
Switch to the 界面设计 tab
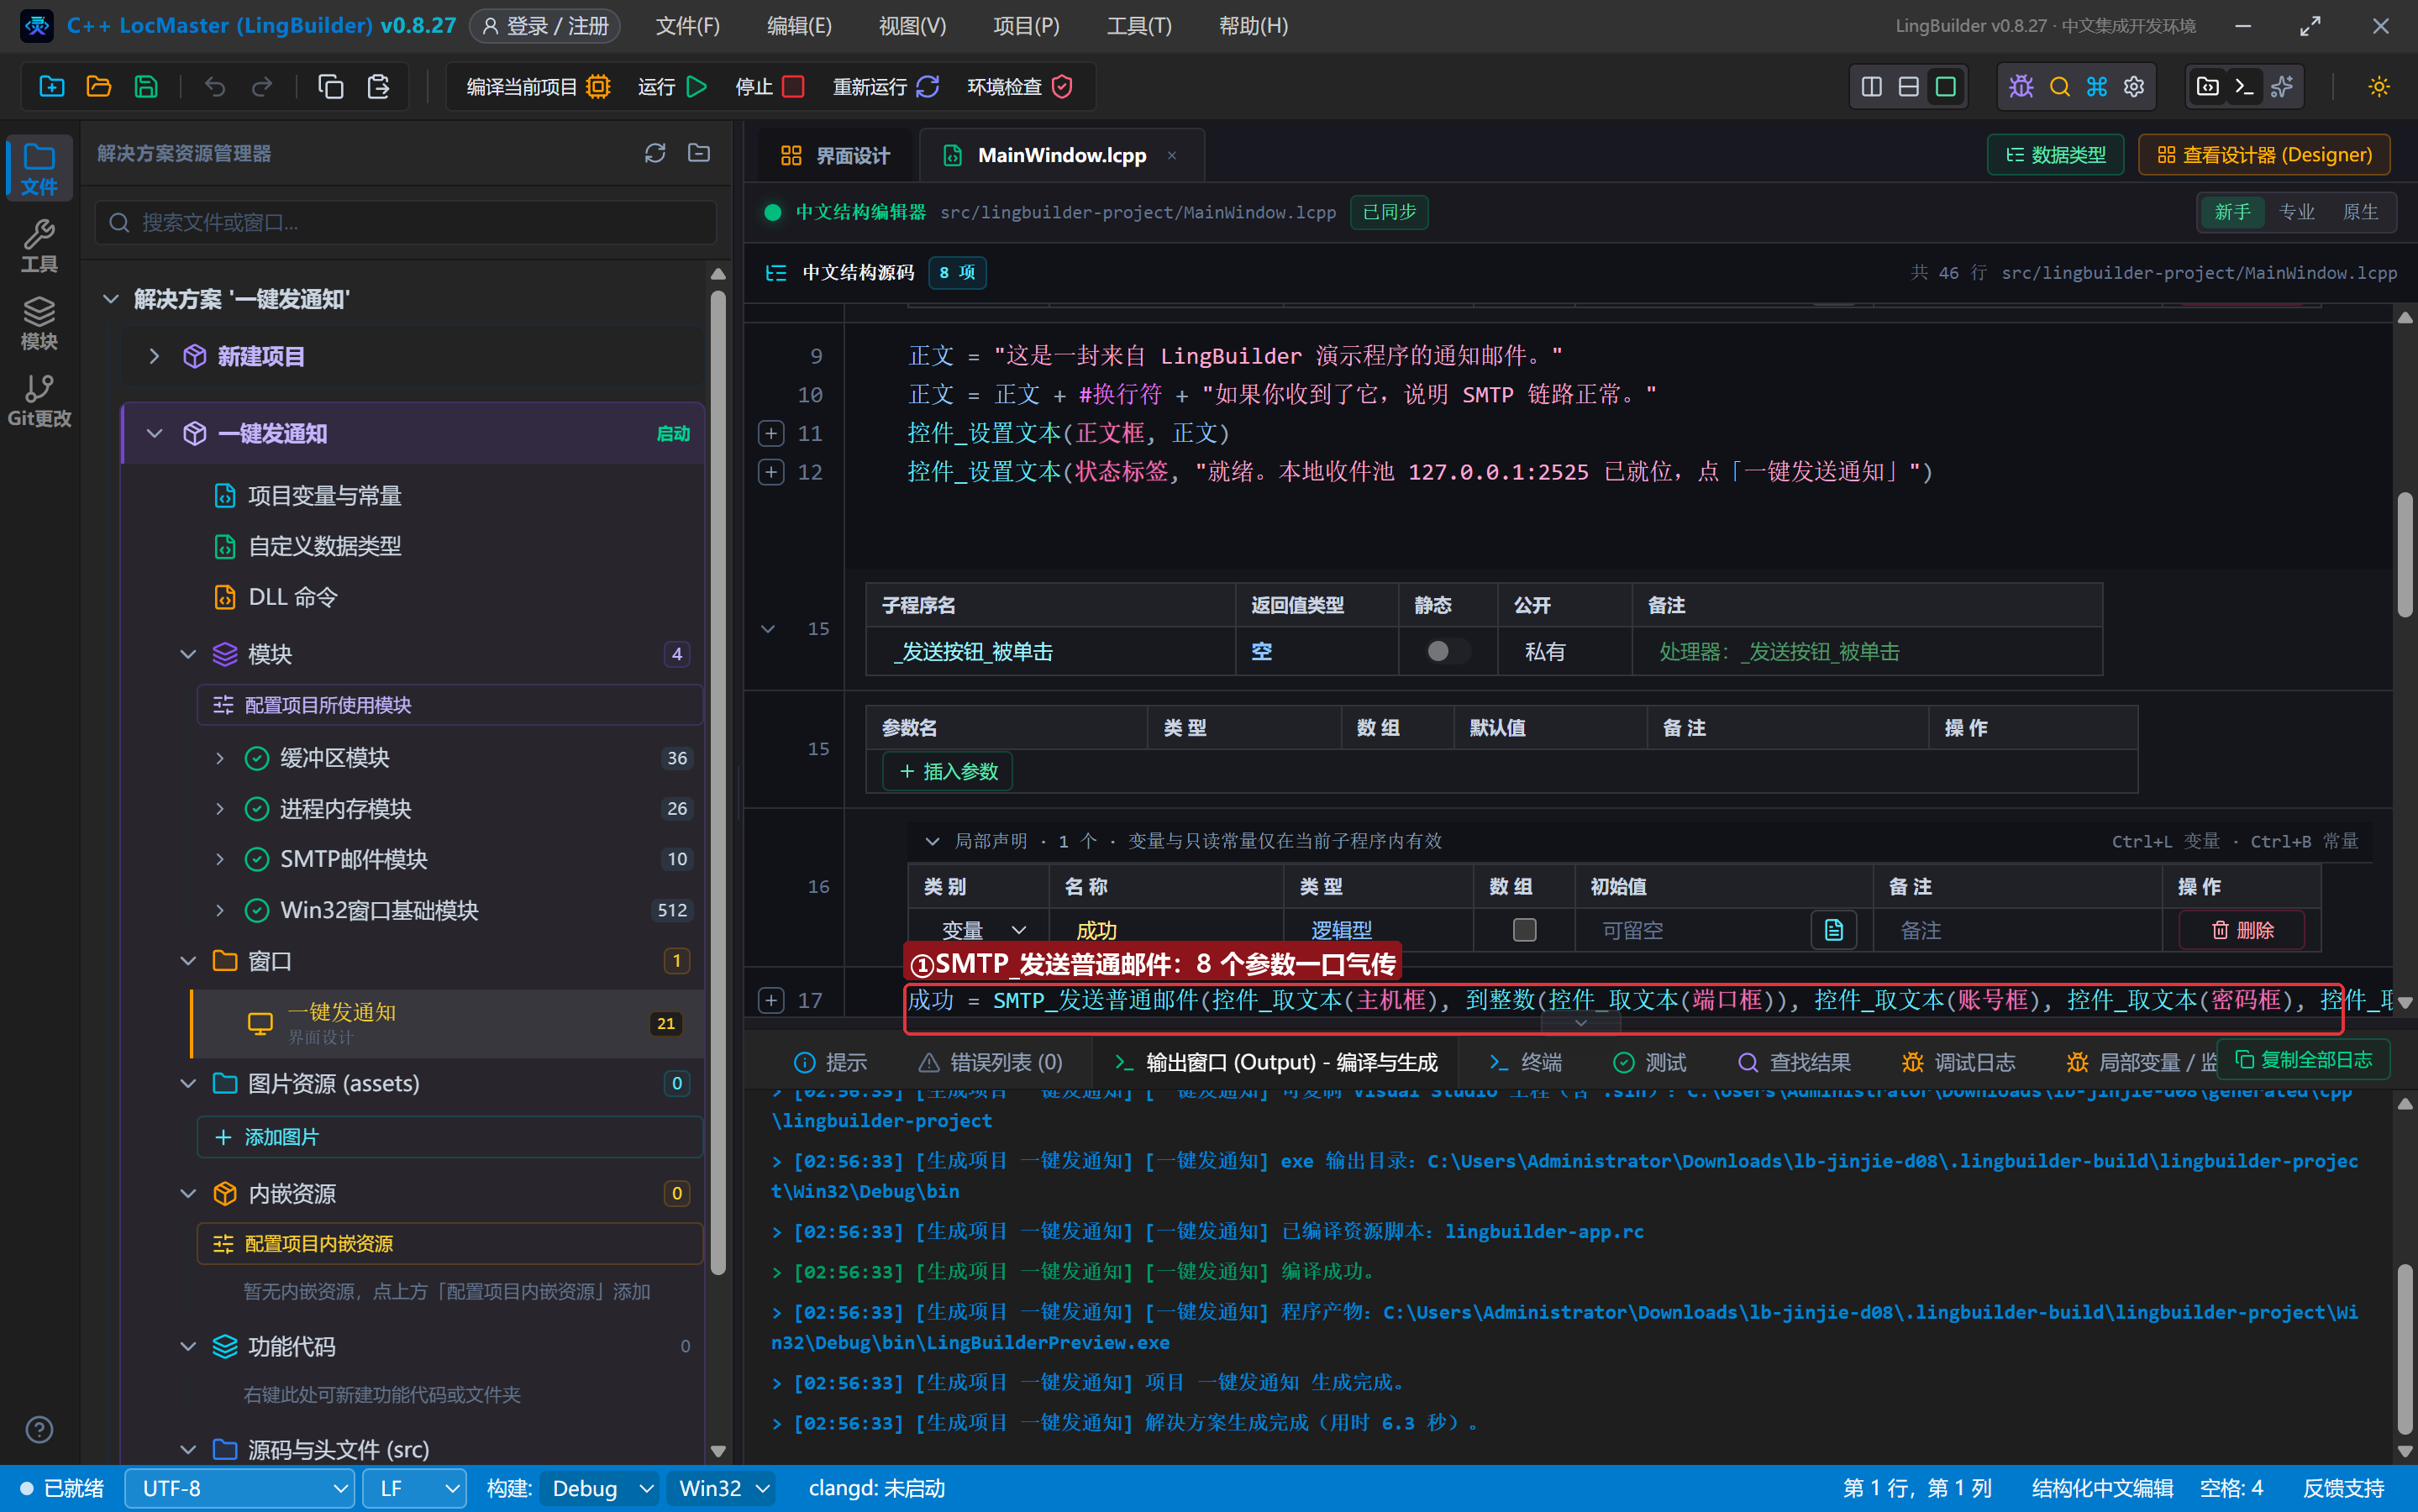click(x=834, y=155)
